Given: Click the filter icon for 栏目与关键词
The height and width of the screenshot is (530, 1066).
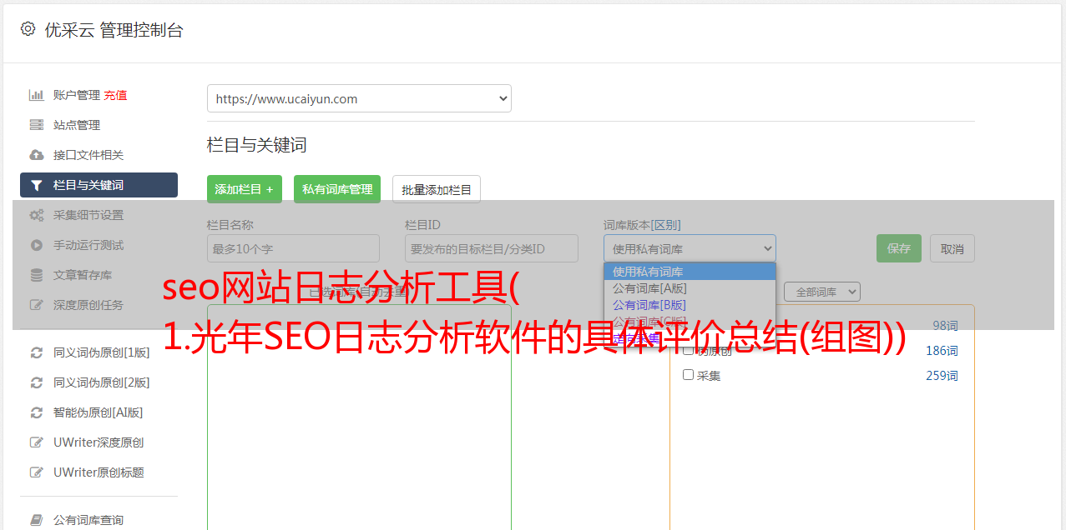Looking at the screenshot, I should [37, 185].
